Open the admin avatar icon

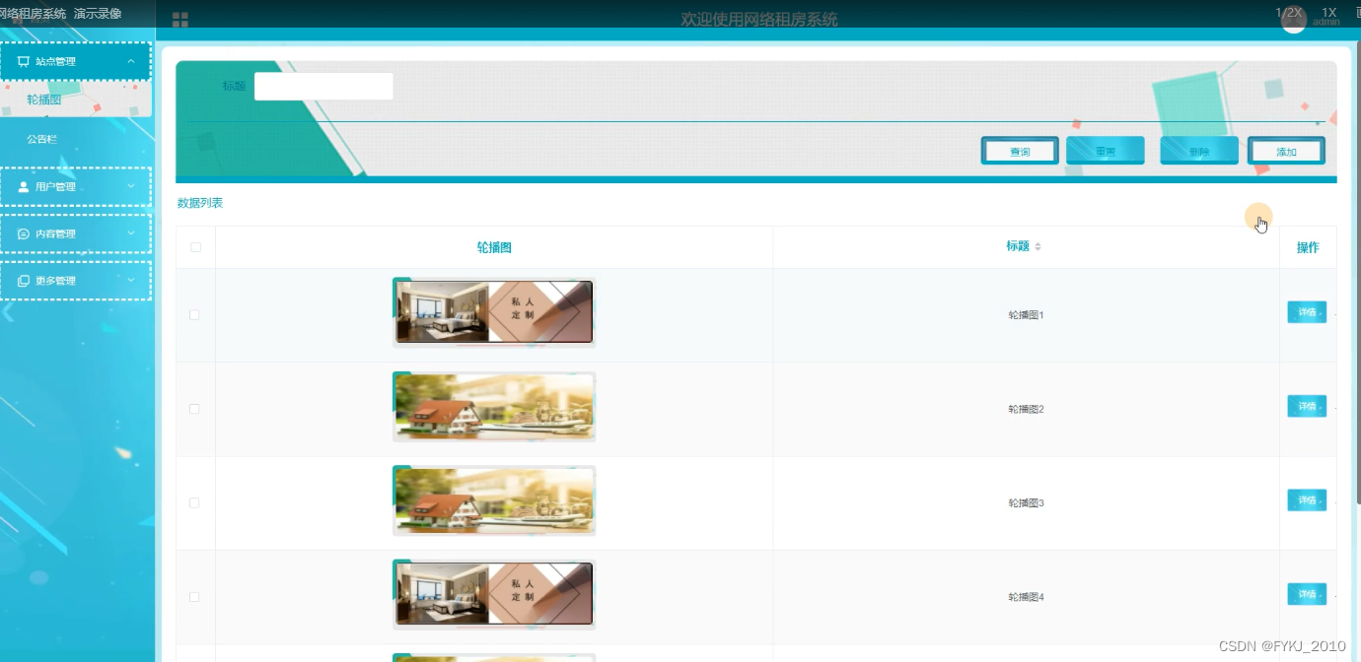click(1293, 21)
